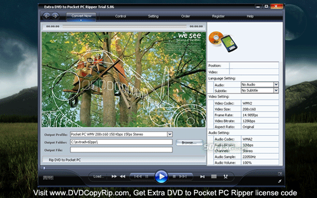
Task: Click the trim/cut tool icon
Action: [x=226, y=177]
